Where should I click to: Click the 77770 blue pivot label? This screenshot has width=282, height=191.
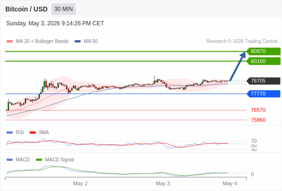tap(263, 94)
